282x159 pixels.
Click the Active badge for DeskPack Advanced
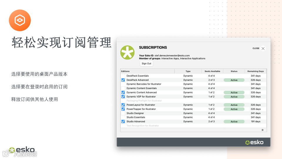click(234, 80)
